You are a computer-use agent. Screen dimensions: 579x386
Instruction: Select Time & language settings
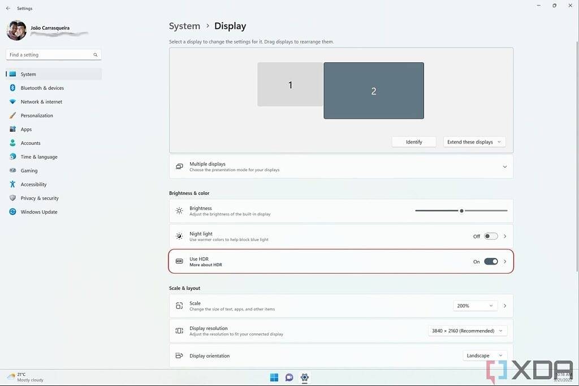pyautogui.click(x=37, y=157)
